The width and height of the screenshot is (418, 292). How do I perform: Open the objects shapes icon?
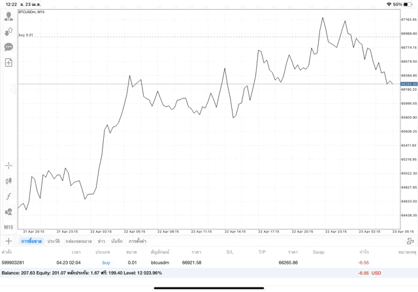[8, 212]
